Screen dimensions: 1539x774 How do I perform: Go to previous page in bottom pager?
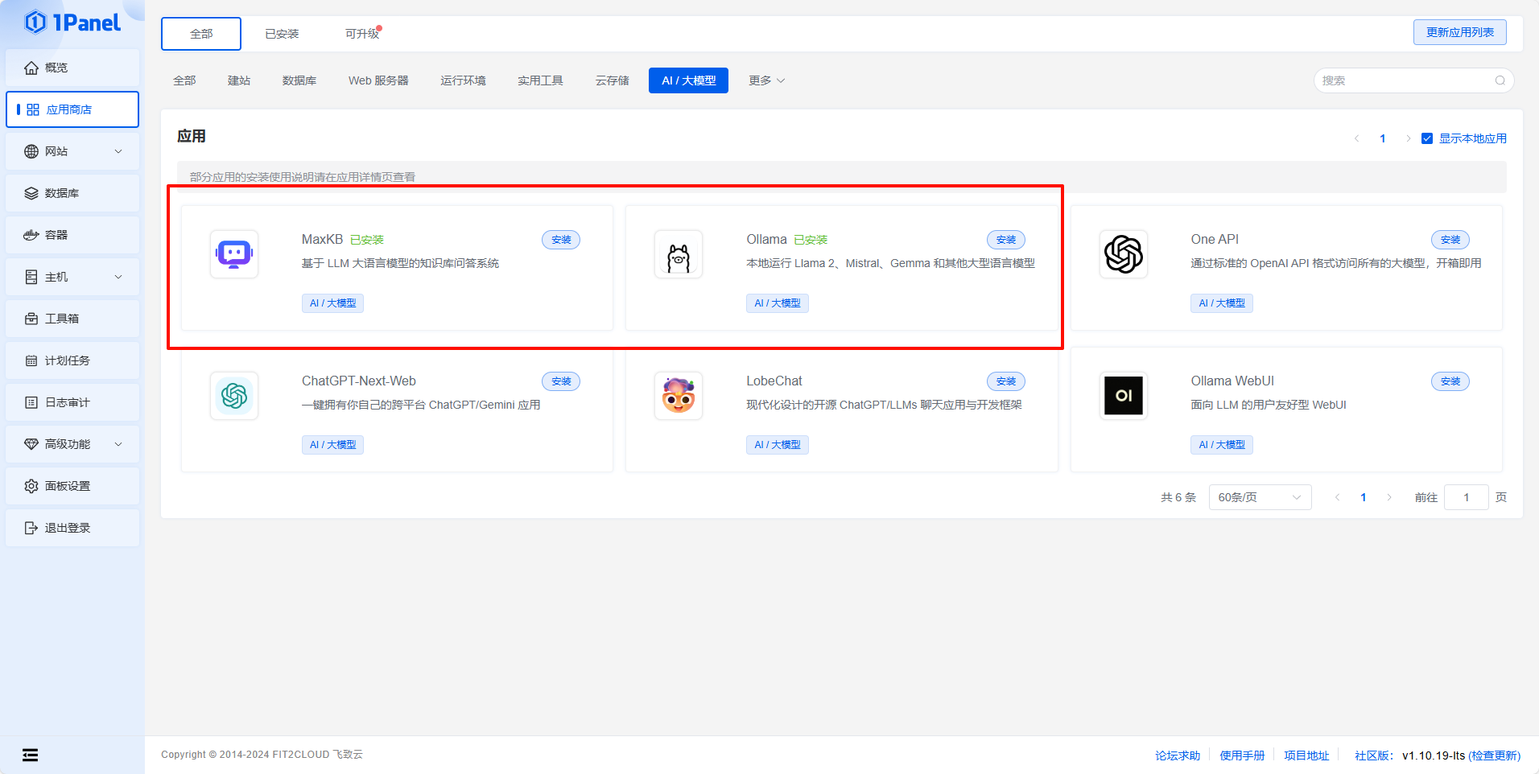point(1338,497)
